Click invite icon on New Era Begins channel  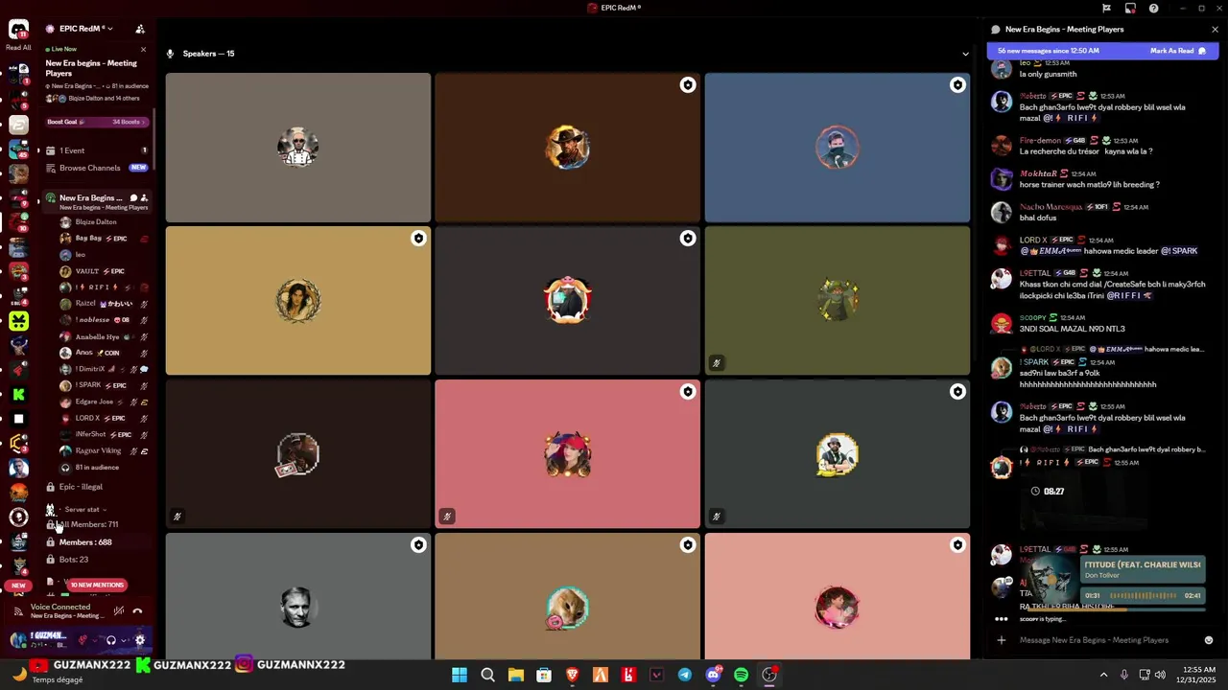tap(144, 197)
